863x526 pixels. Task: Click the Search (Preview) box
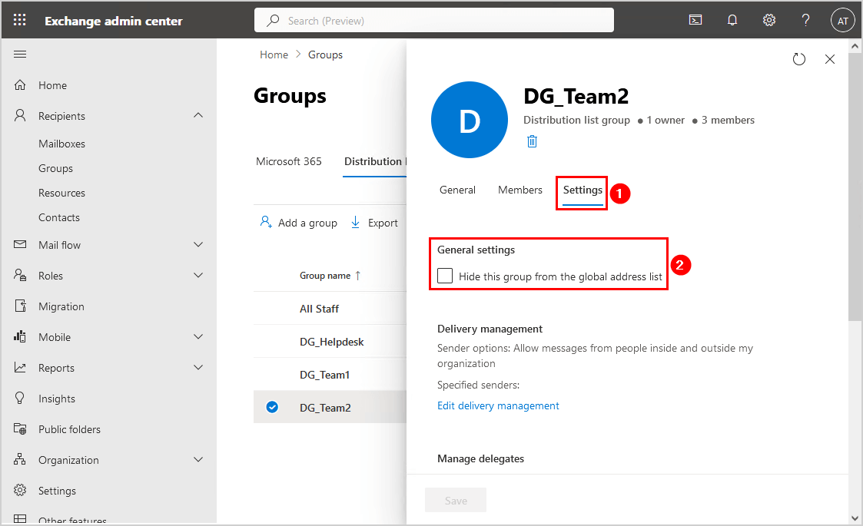(x=433, y=21)
